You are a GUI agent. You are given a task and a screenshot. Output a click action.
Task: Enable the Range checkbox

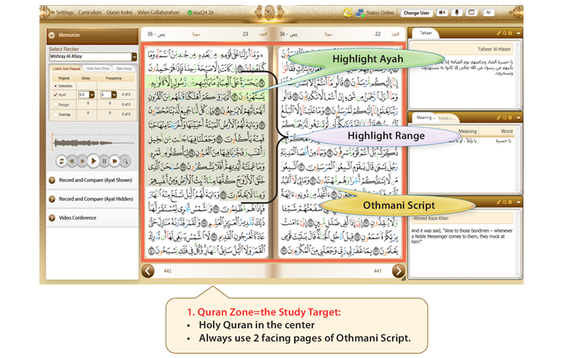point(55,105)
